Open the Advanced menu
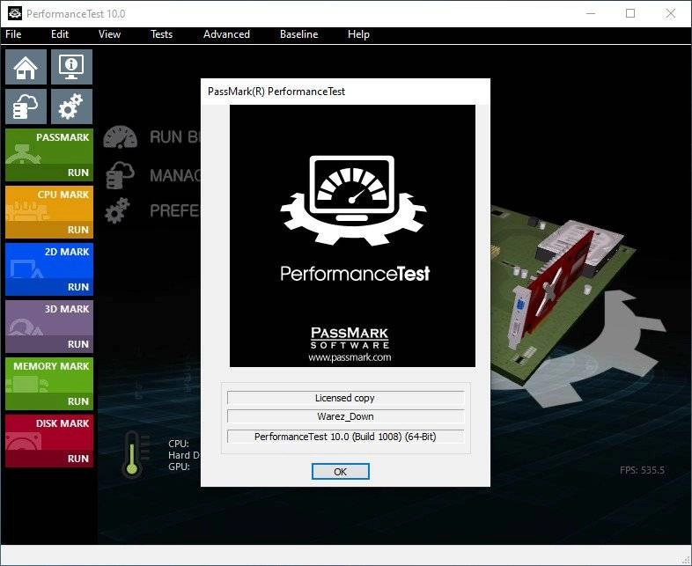 226,34
